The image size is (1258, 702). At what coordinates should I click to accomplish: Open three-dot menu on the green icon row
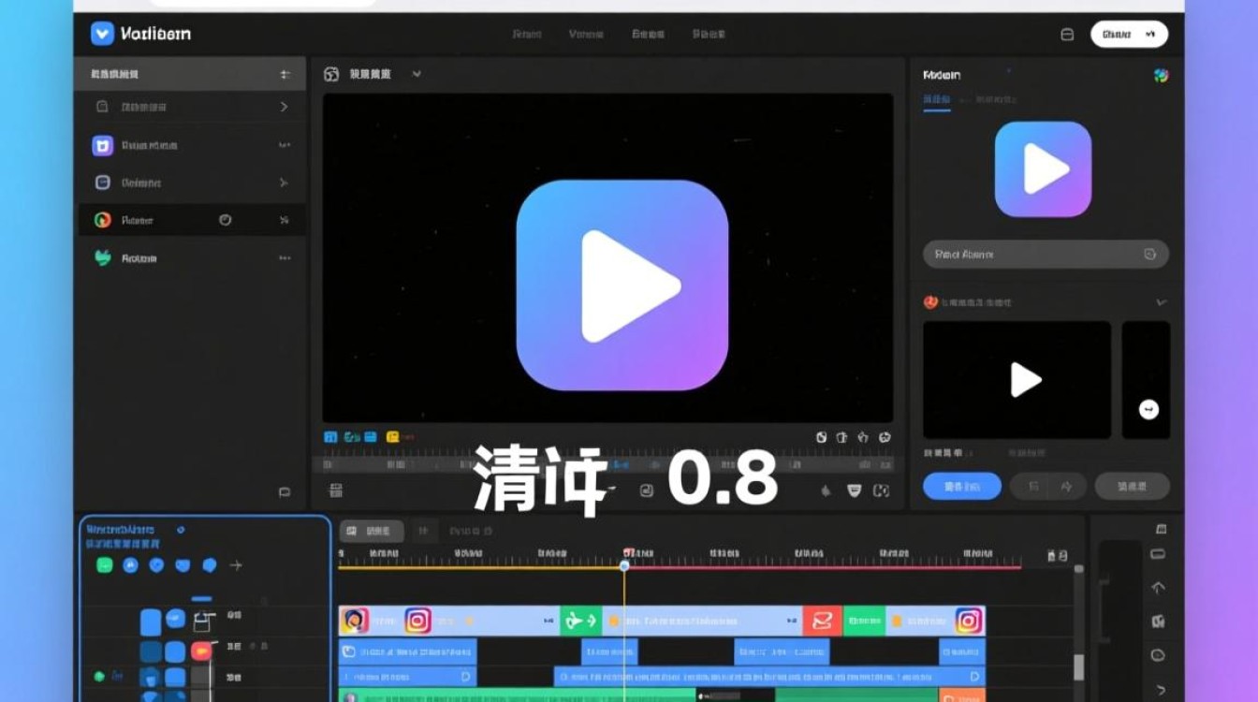click(285, 257)
